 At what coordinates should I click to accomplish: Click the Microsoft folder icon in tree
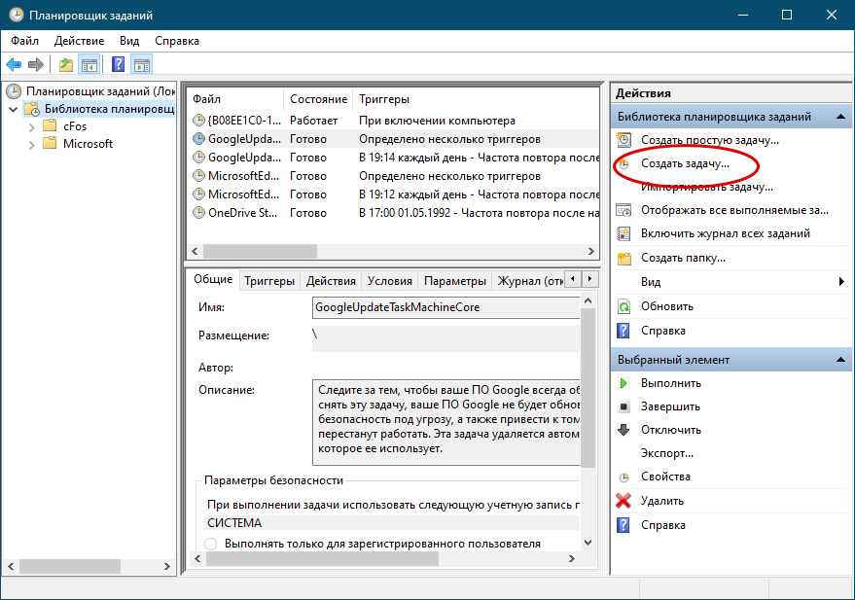tap(50, 144)
